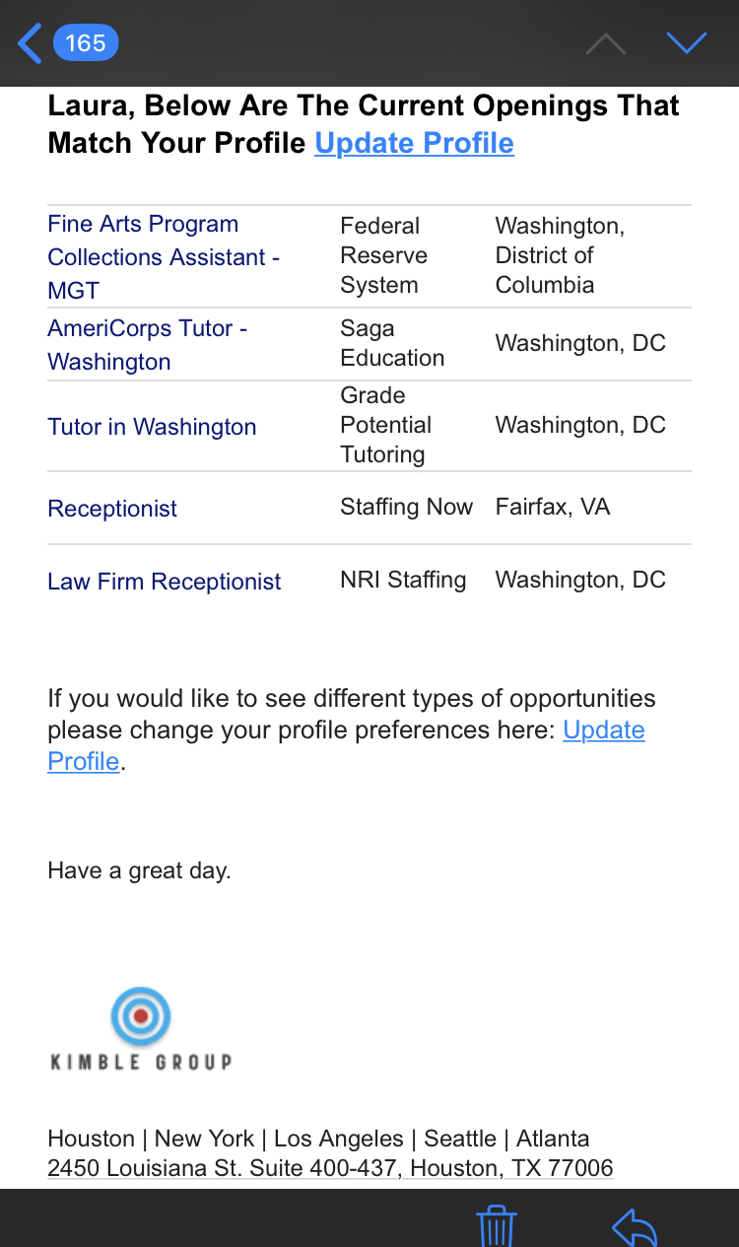The height and width of the screenshot is (1247, 739).
Task: Tap the back arrow to inbox
Action: (30, 43)
